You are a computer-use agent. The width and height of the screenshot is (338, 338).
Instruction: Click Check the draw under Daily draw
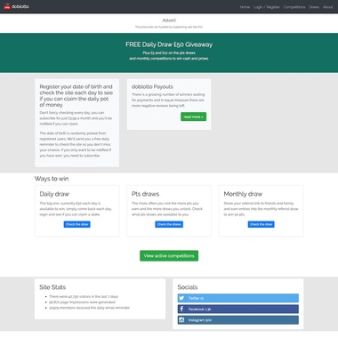point(77,224)
